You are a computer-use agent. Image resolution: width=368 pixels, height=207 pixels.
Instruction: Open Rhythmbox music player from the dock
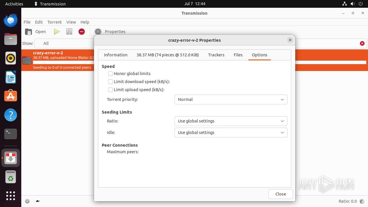(x=11, y=58)
